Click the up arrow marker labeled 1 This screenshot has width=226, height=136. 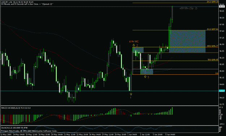[x=131, y=94]
